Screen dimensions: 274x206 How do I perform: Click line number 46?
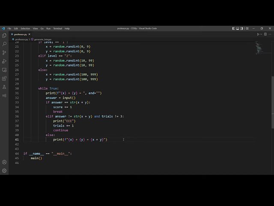17,163
